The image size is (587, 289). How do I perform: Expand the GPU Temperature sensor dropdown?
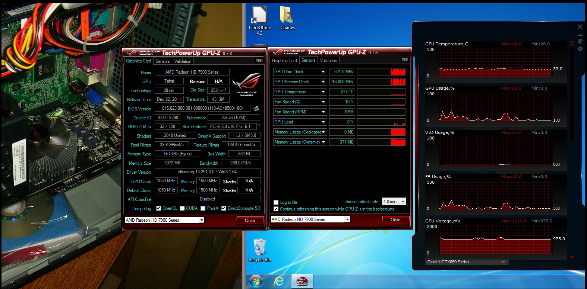(323, 92)
